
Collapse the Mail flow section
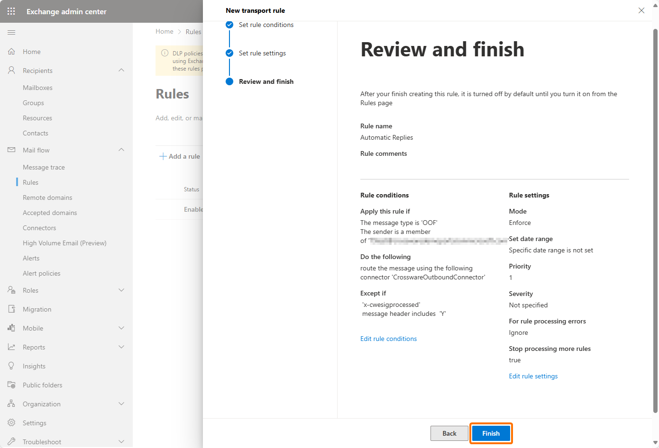click(x=121, y=150)
